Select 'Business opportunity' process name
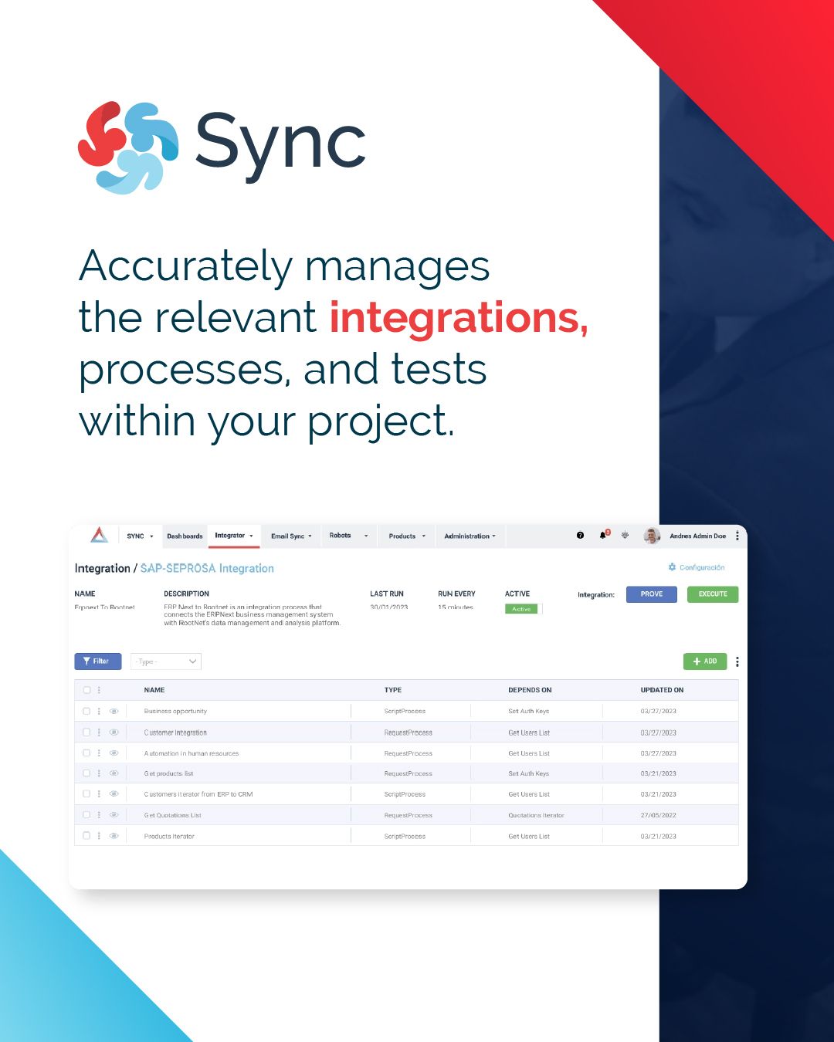The image size is (834, 1042). point(175,711)
